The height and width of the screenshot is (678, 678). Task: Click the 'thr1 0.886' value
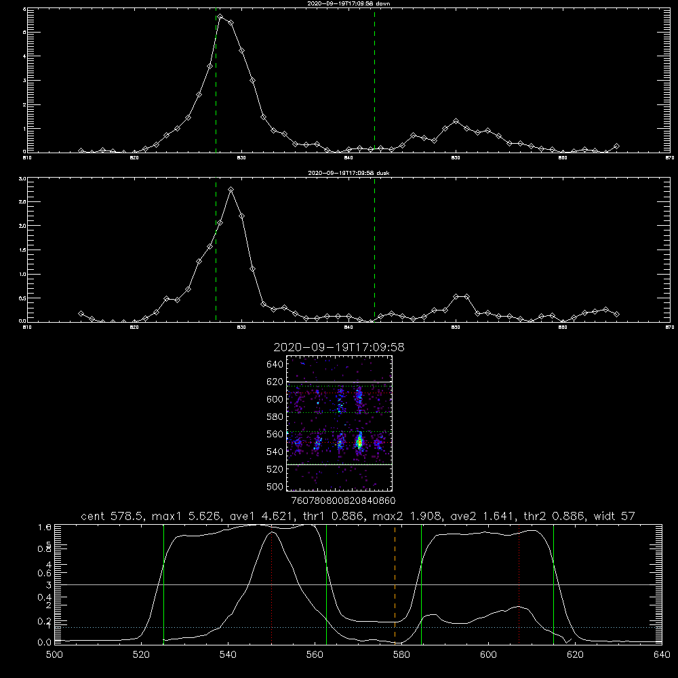pyautogui.click(x=334, y=516)
